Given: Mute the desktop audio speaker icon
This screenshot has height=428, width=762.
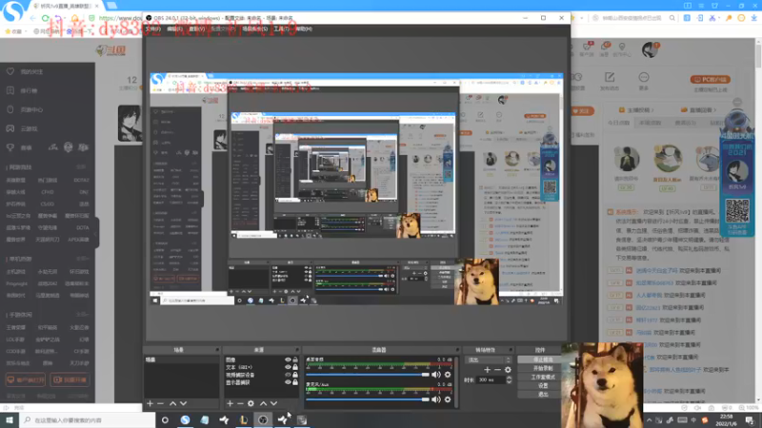Looking at the screenshot, I should coord(436,375).
